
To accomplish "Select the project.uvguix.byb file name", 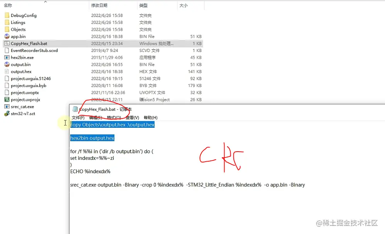I will (29, 86).
